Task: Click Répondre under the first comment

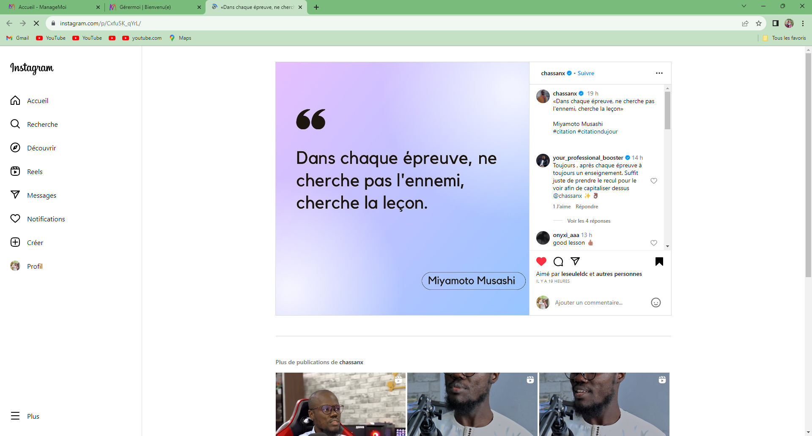Action: point(587,207)
